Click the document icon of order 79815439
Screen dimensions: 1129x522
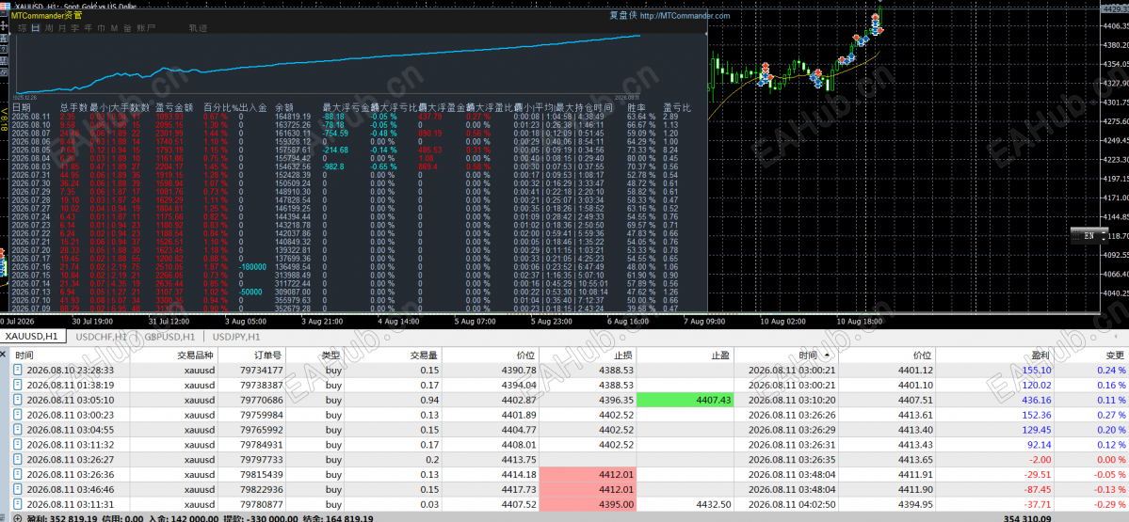pos(19,475)
